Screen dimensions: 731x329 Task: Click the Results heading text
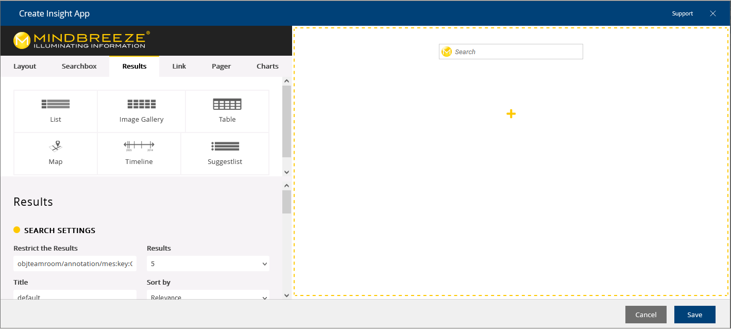coord(33,202)
